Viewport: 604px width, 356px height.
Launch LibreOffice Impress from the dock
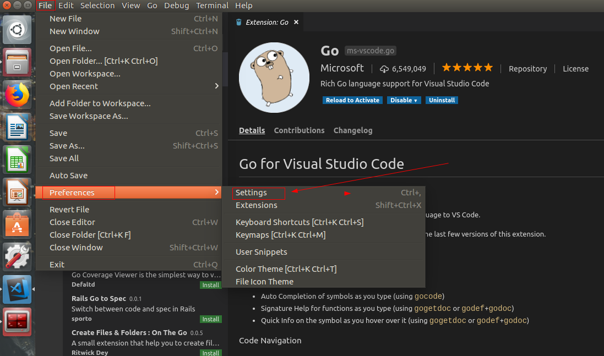coord(17,192)
